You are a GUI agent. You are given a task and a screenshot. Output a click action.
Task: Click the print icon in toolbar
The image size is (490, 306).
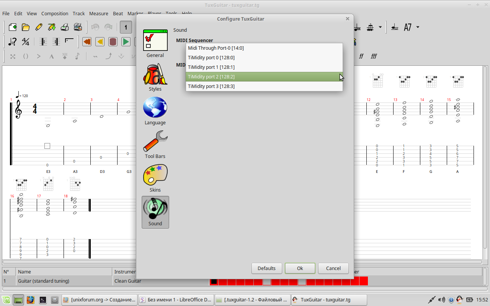pyautogui.click(x=65, y=27)
